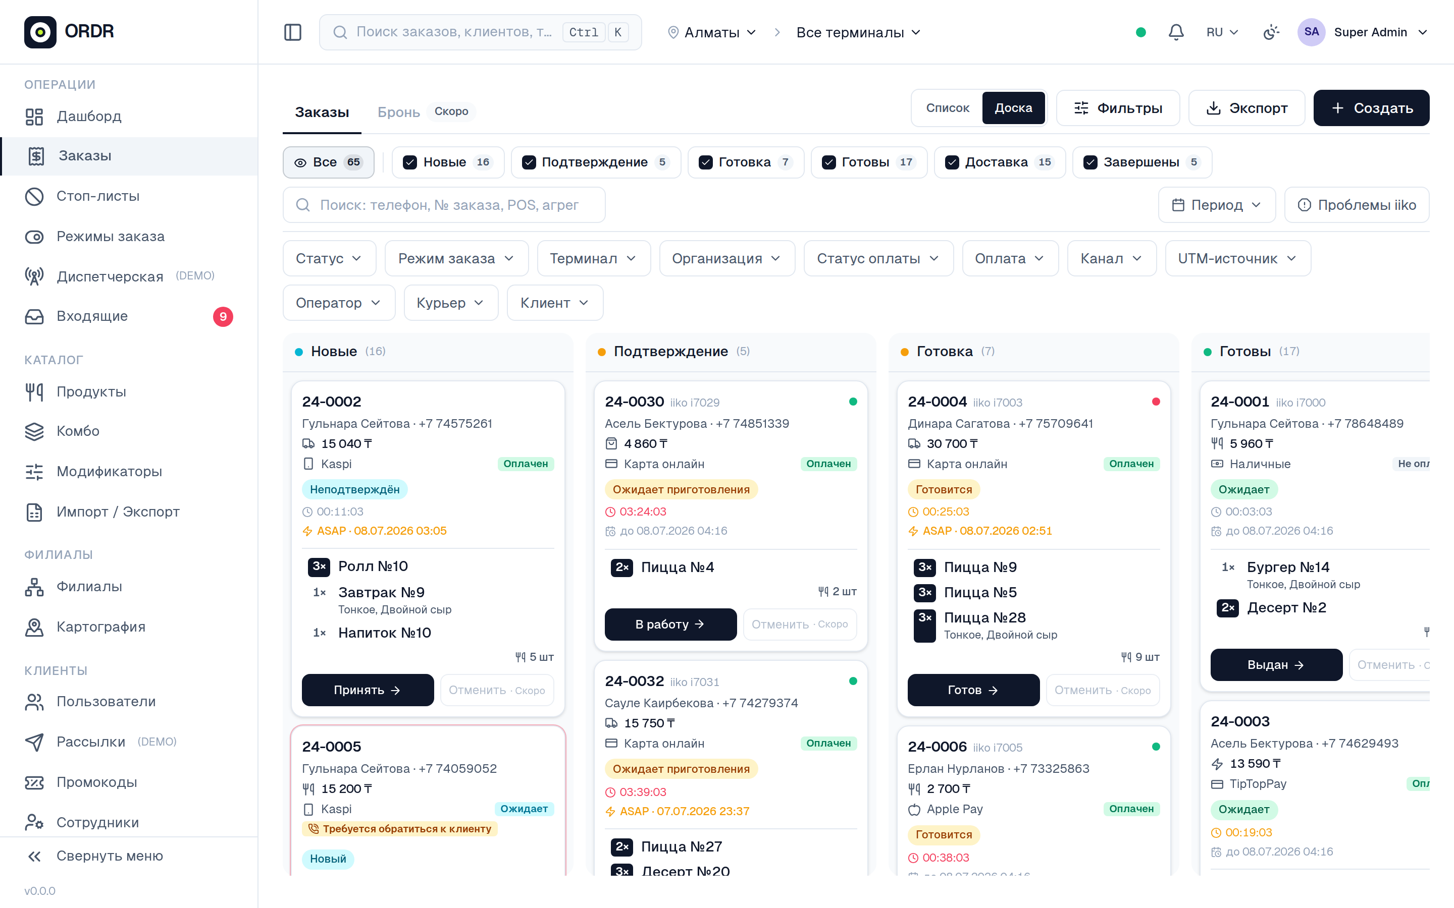
Task: Open the Алматы city dropdown
Action: coord(712,32)
